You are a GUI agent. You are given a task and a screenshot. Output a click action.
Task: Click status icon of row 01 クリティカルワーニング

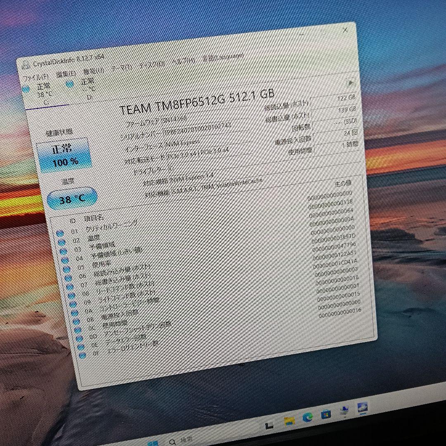(x=60, y=233)
